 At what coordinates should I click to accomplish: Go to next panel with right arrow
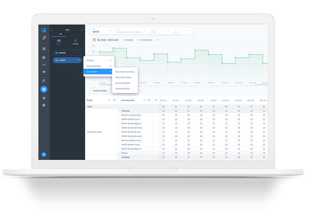coord(82,30)
